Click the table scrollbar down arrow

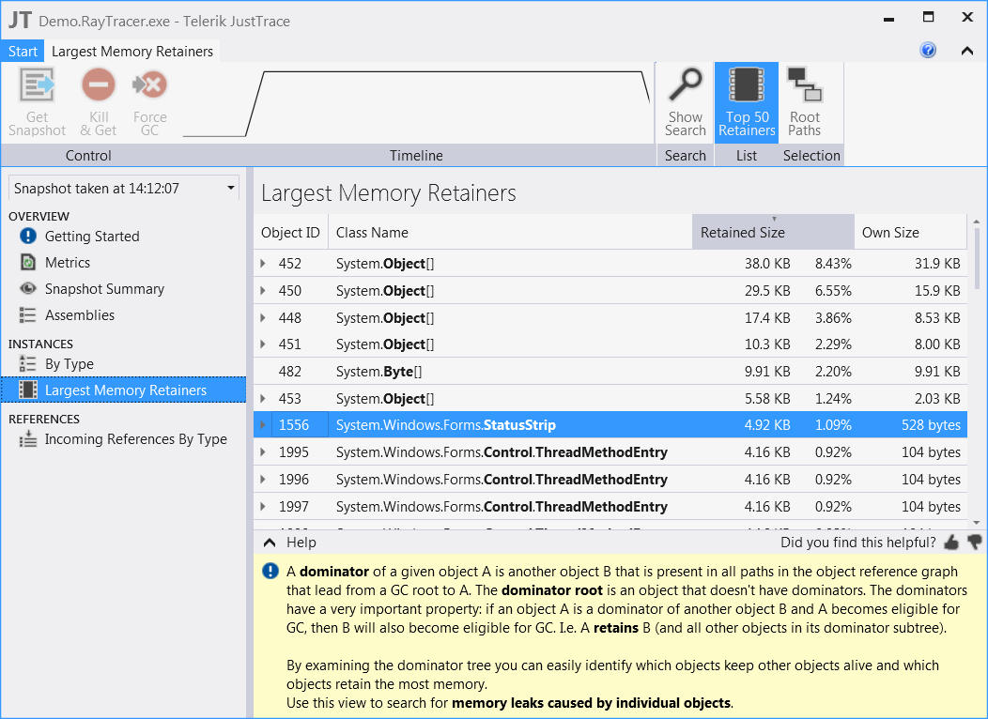coord(977,523)
